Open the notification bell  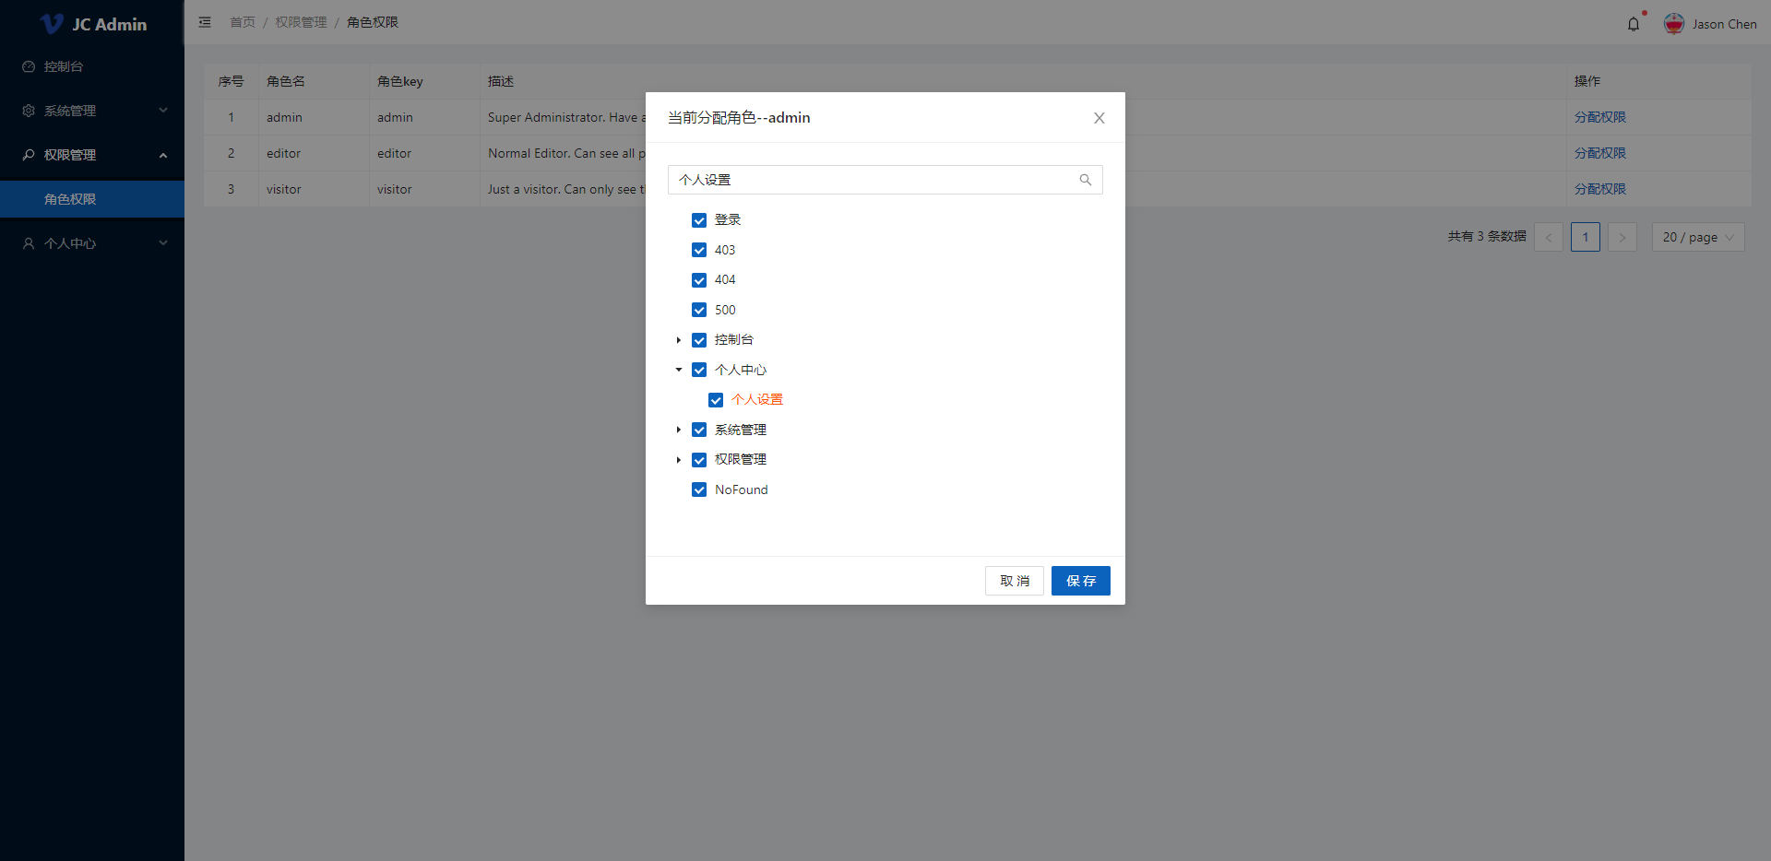1634,24
